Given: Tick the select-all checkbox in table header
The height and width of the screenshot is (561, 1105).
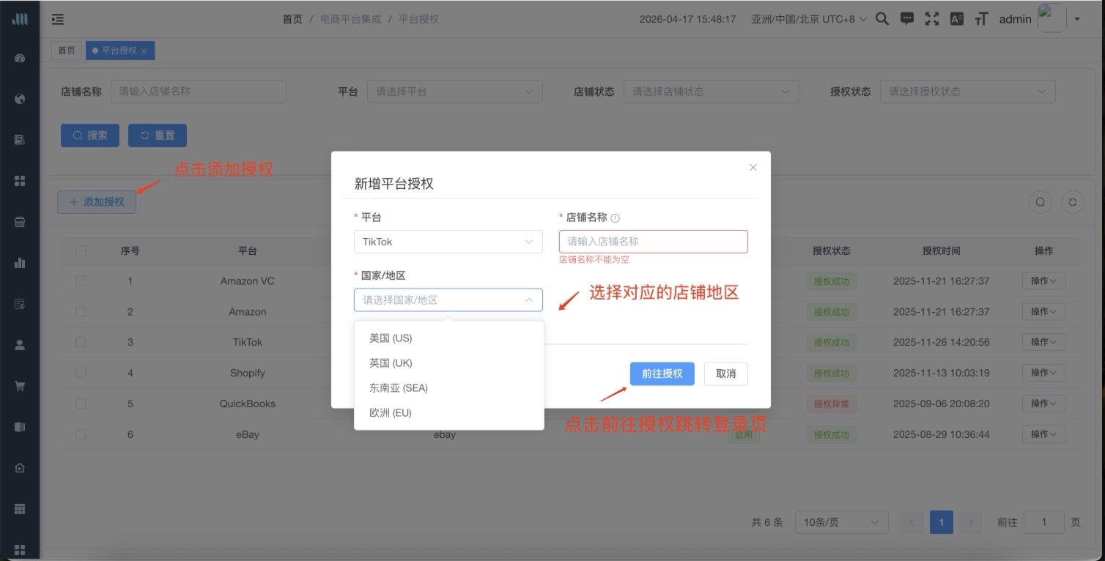Looking at the screenshot, I should pyautogui.click(x=81, y=250).
